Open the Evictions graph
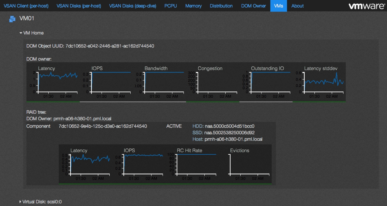Image resolution: width=387 pixels, height=206 pixels. coord(245,165)
